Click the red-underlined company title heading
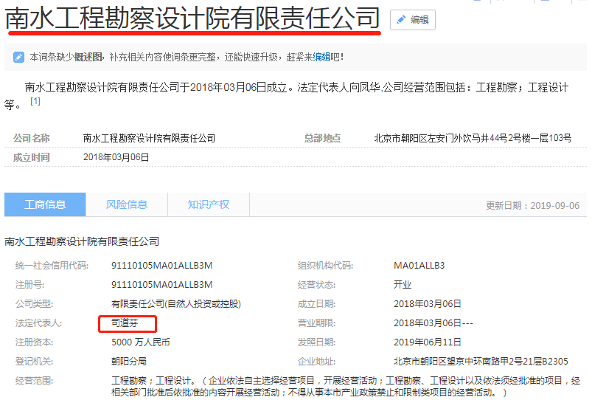592x400 pixels. click(x=193, y=18)
